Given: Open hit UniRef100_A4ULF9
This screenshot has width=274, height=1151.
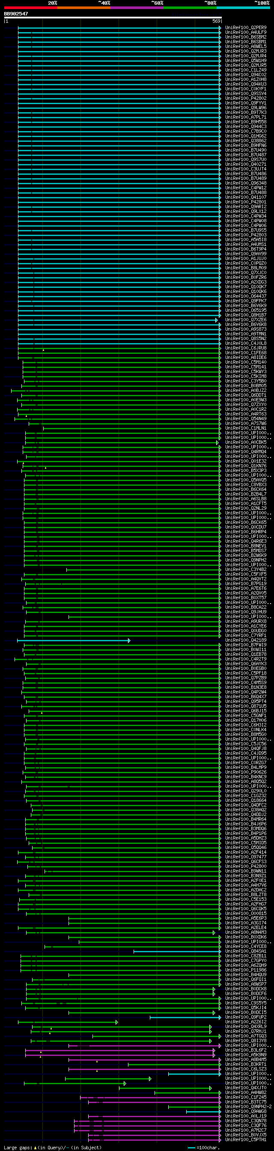Looking at the screenshot, I should (246, 32).
